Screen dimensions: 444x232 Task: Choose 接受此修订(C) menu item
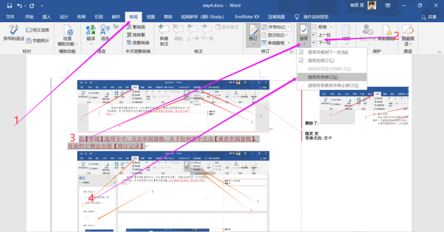point(332,60)
